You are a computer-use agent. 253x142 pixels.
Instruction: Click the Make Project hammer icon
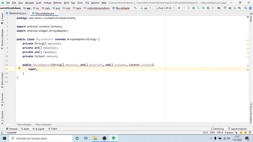[x=135, y=8]
